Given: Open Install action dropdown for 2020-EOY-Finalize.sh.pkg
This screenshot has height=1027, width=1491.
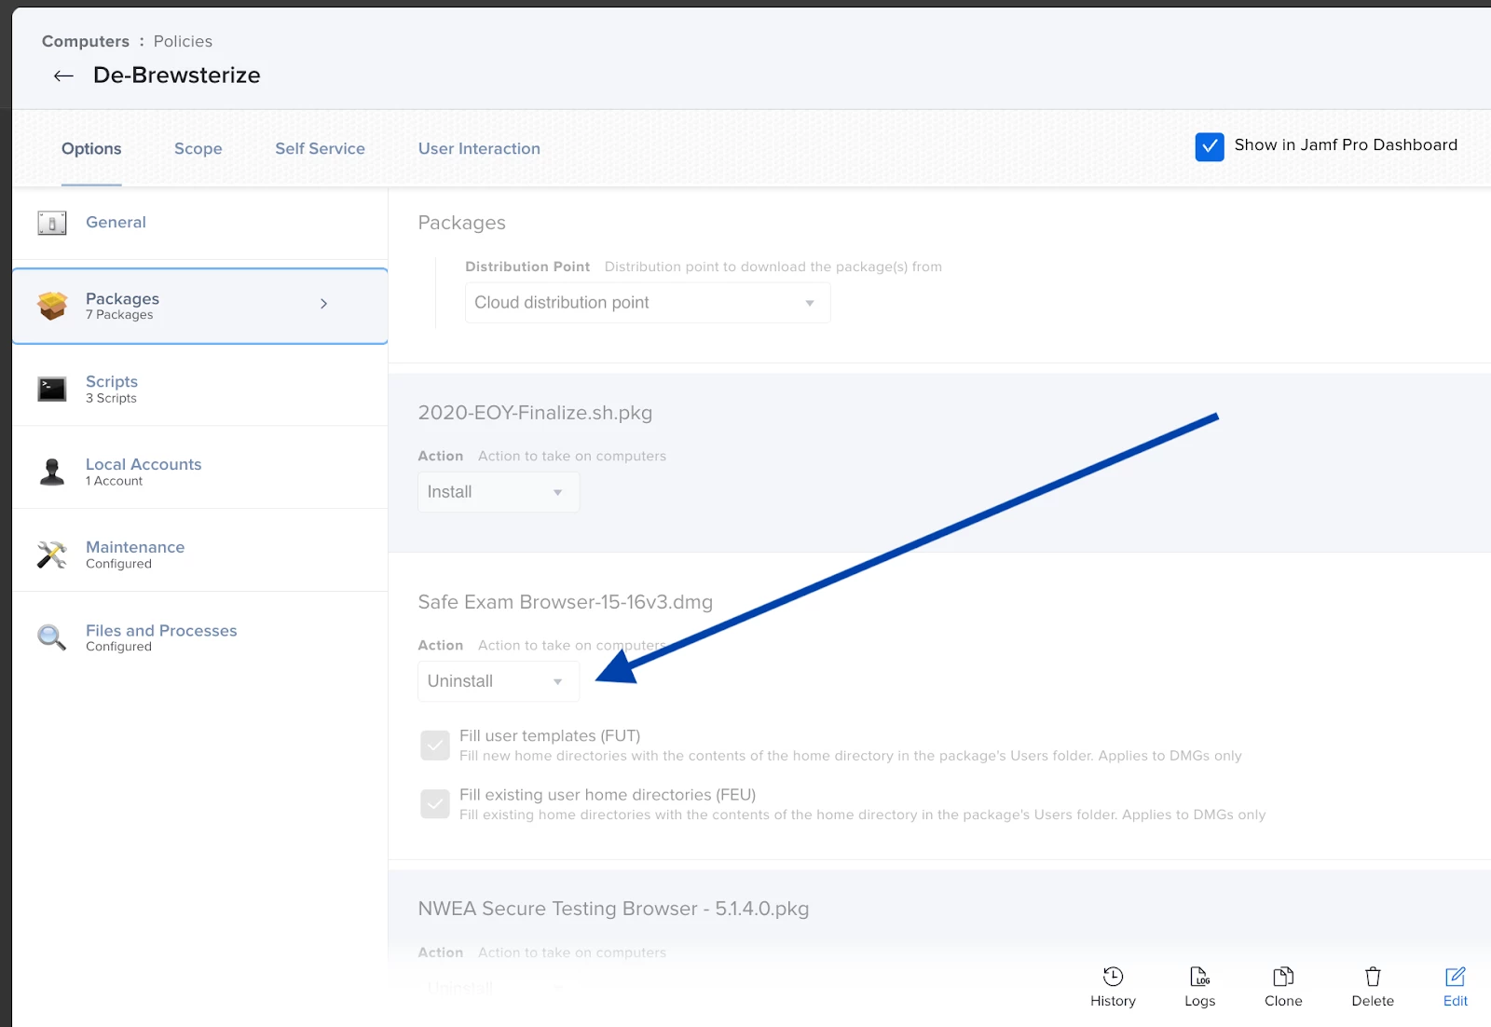Looking at the screenshot, I should pos(499,492).
